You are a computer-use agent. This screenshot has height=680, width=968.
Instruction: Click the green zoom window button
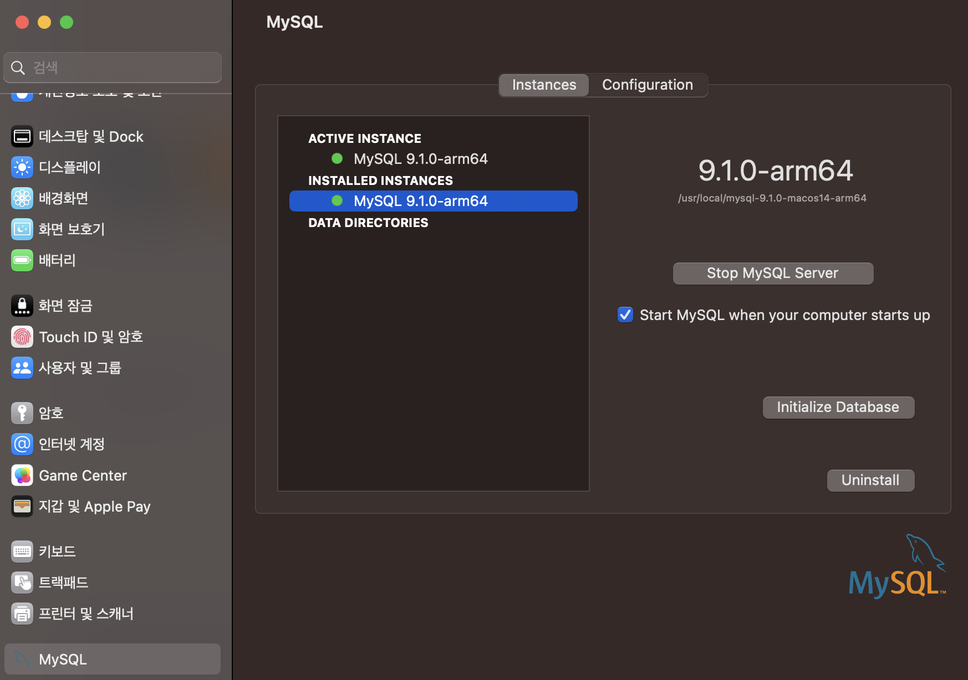tap(67, 22)
